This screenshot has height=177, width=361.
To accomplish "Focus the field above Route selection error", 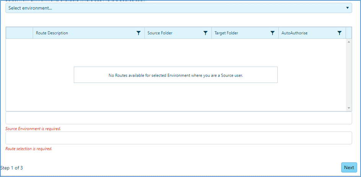I will (x=179, y=138).
